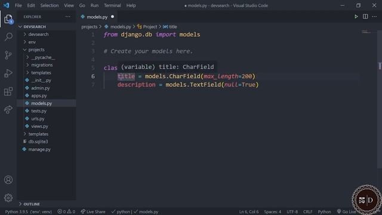Open the Selection menu

pyautogui.click(x=50, y=5)
